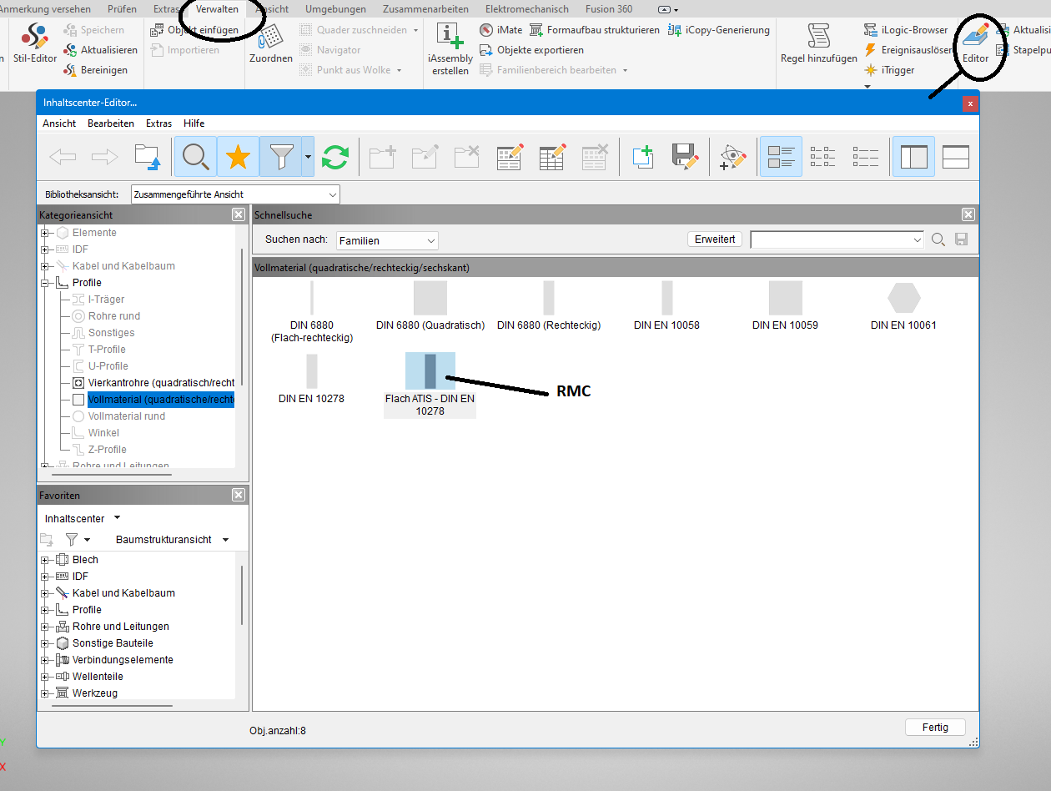1051x791 pixels.
Task: Click the search magnifier toolbar icon
Action: [195, 156]
